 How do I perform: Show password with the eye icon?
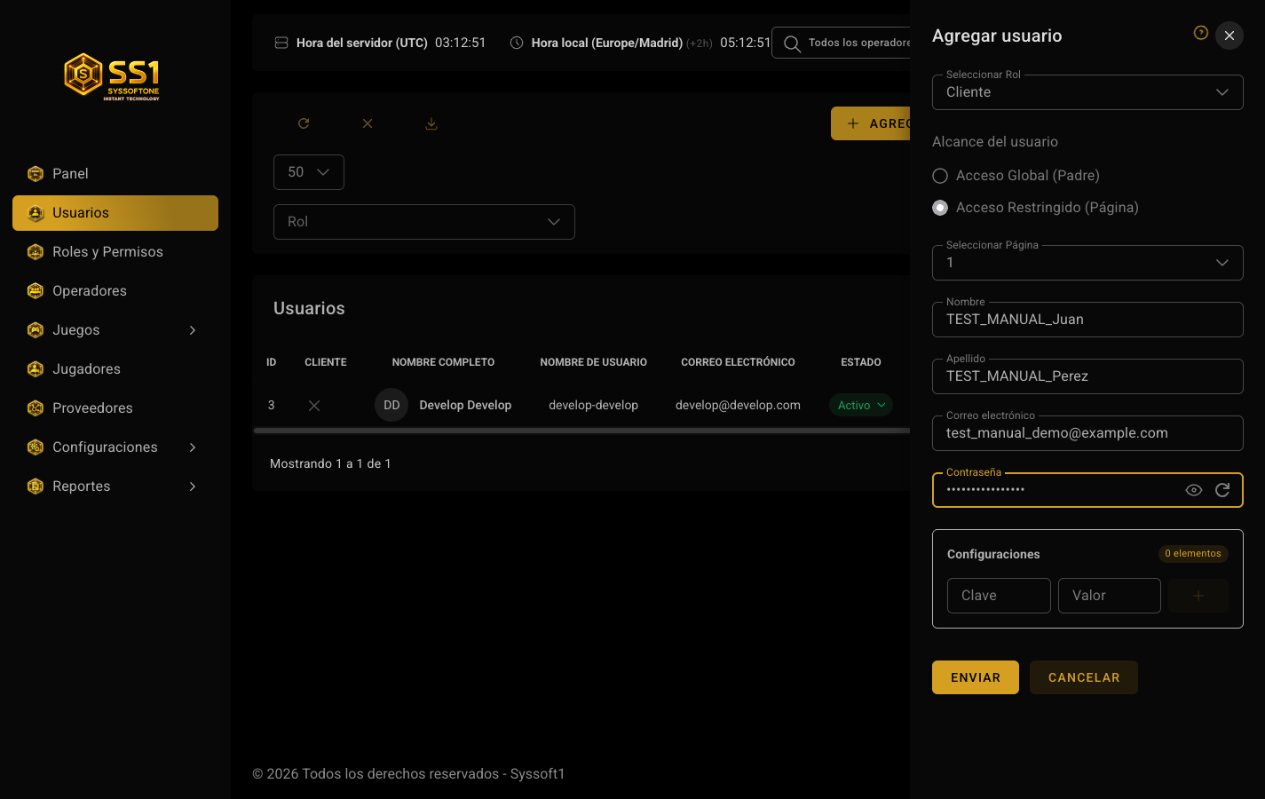pos(1194,490)
